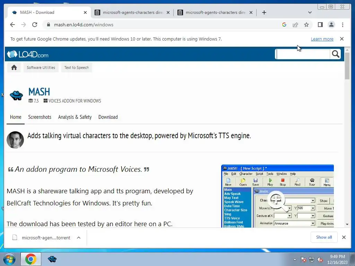Click the editor's portrait photo
The image size is (355, 266).
(15, 140)
